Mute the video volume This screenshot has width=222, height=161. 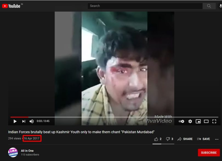pos(32,121)
